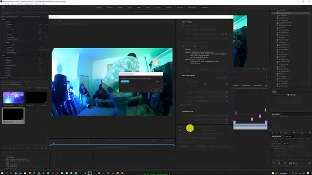Click the export preview playhead marker
312x175 pixels.
(x=54, y=143)
